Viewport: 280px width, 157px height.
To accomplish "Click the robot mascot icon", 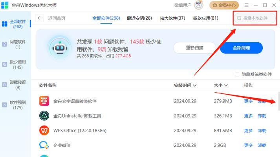I will pyautogui.click(x=60, y=47).
